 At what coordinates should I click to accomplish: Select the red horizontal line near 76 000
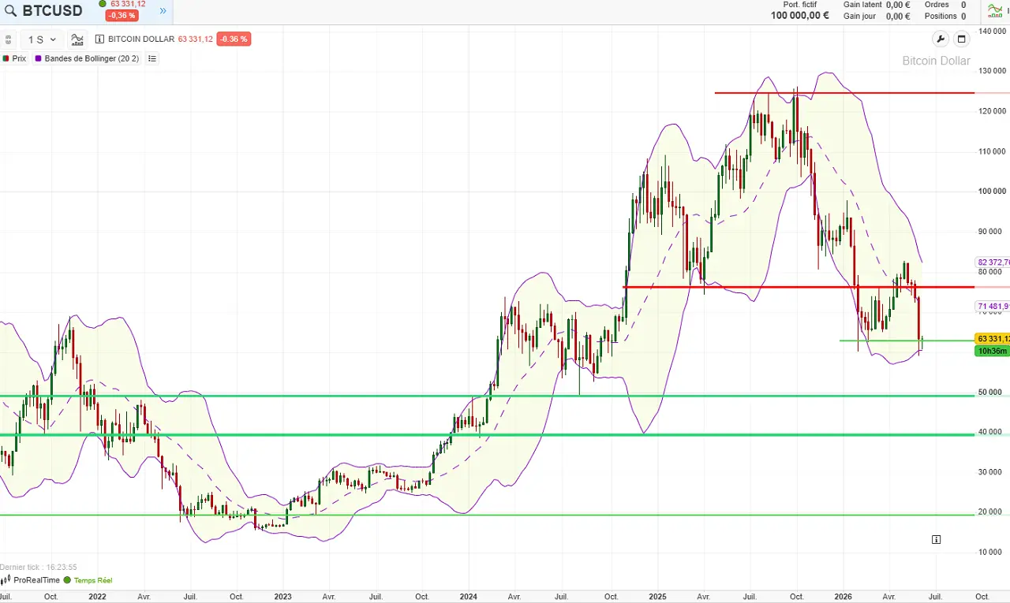tap(799, 287)
